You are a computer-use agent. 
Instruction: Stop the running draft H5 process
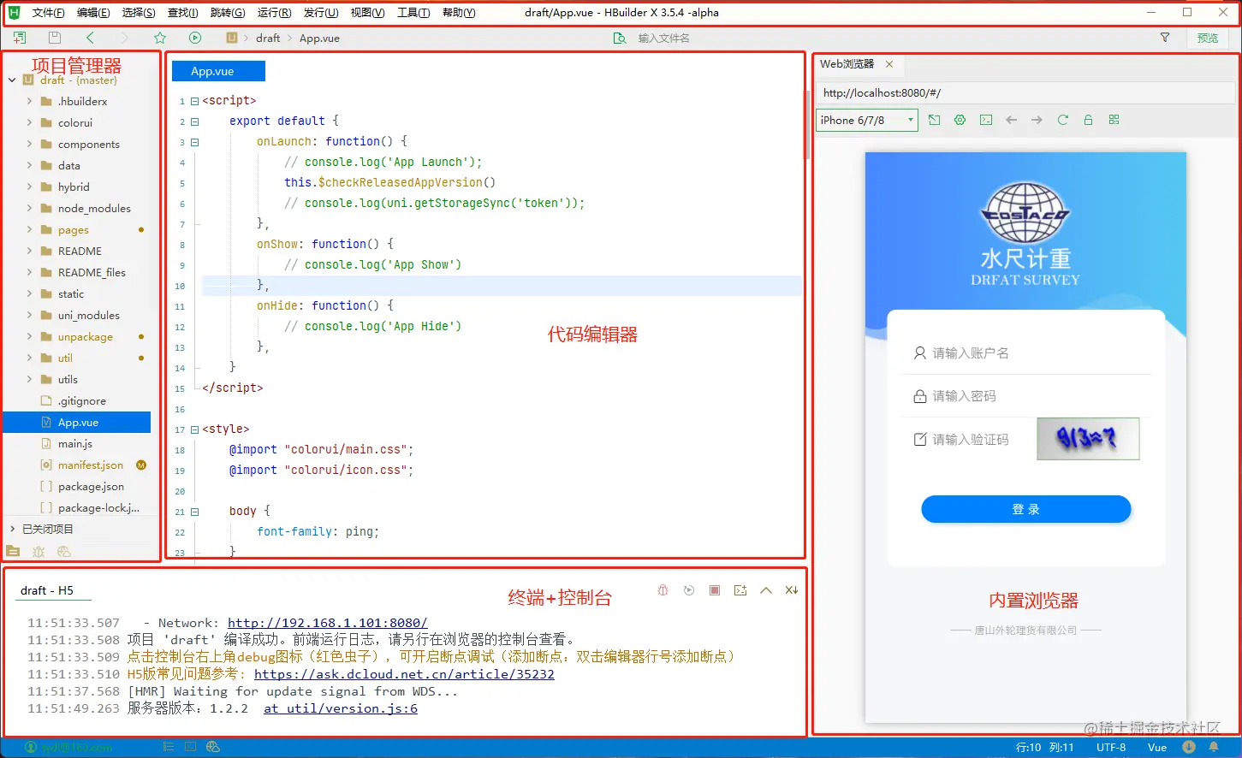point(715,590)
